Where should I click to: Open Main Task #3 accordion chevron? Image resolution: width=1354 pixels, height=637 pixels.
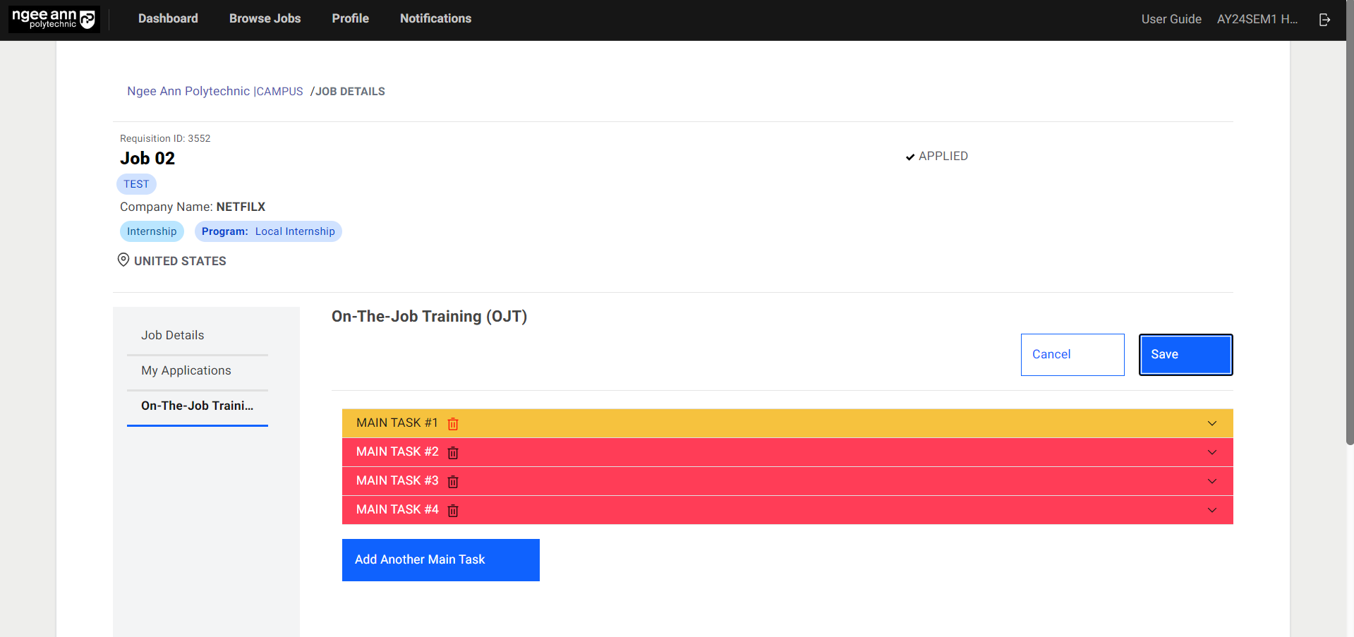[1211, 481]
